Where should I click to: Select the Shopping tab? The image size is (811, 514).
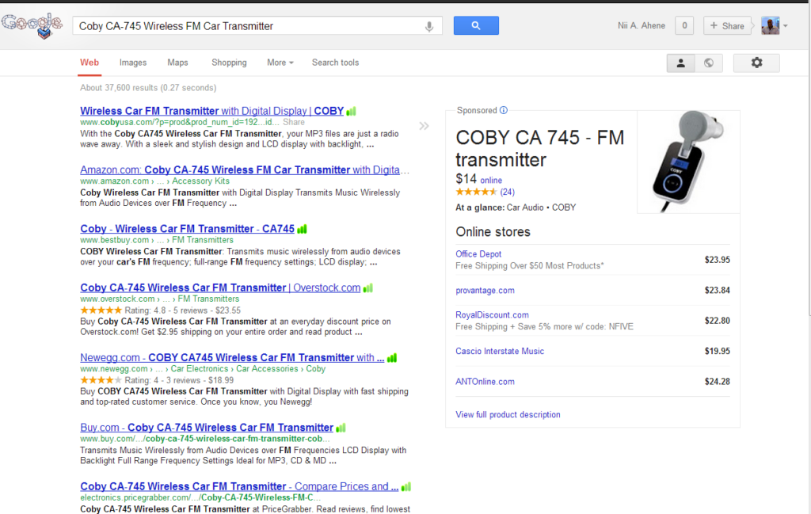click(x=229, y=63)
